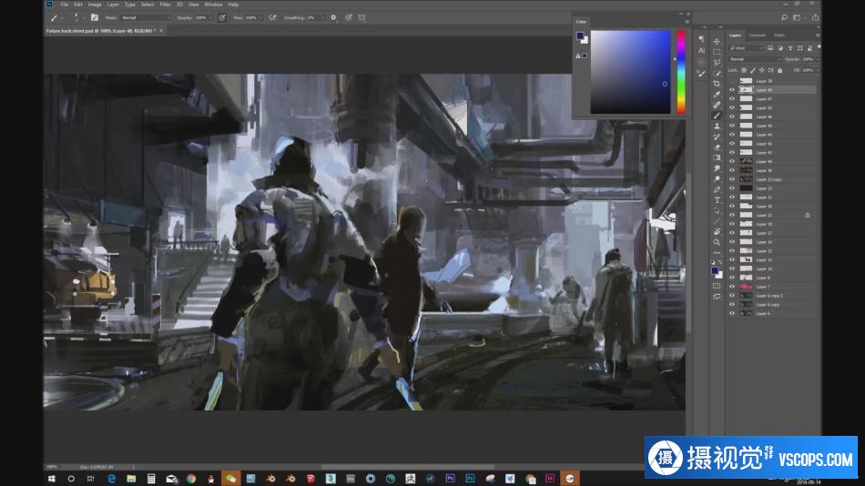Open the brush blending Mode dropdown
The image size is (865, 486).
click(146, 17)
